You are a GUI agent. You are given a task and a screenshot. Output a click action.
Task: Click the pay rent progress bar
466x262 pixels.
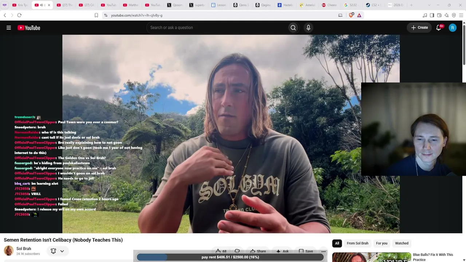(x=230, y=257)
